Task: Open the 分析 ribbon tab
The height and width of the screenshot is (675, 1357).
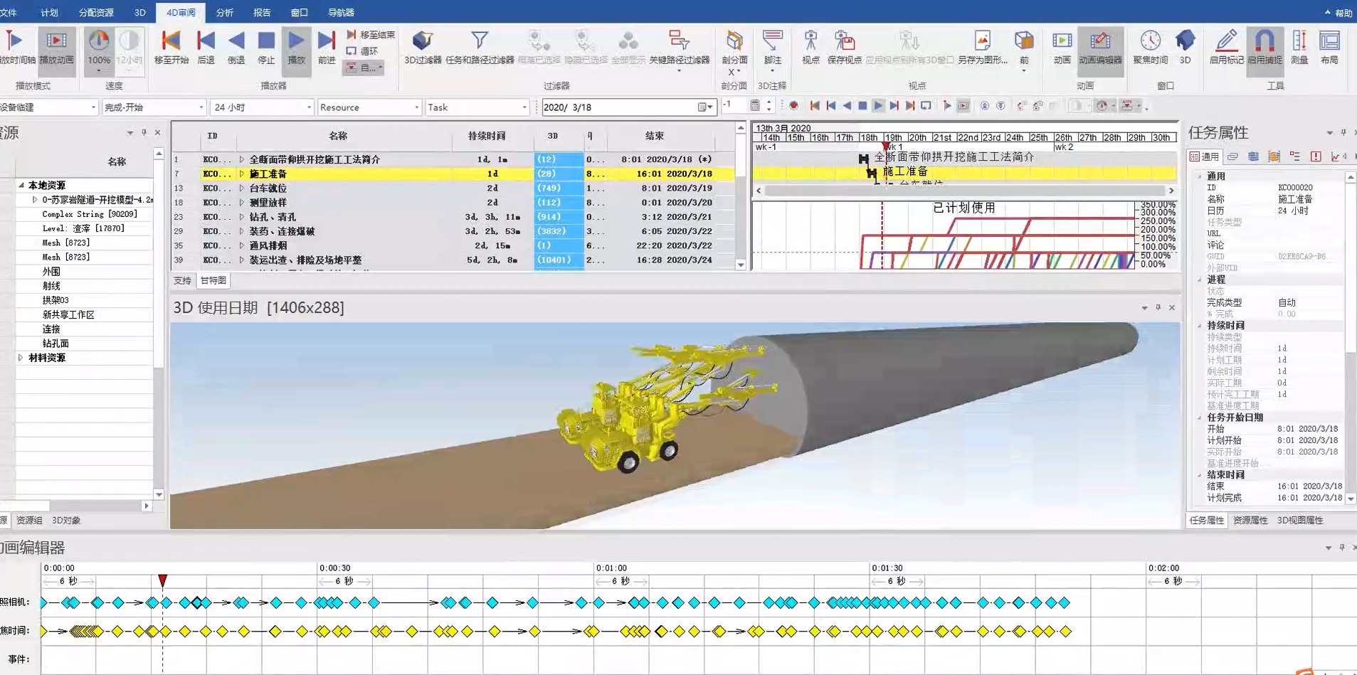Action: click(x=225, y=13)
